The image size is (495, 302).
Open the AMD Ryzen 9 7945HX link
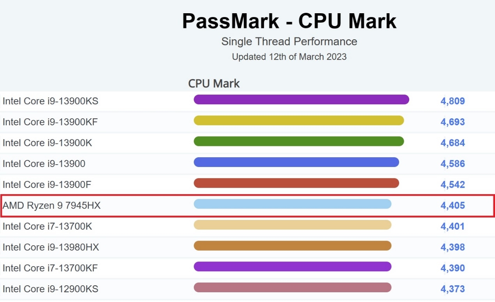(x=51, y=205)
